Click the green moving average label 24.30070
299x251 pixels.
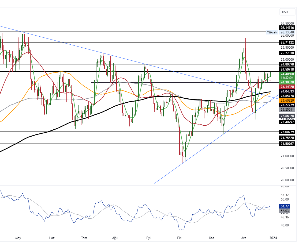[287, 82]
